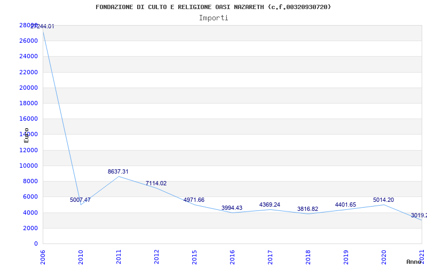Select the 7114.02 data label
Image resolution: width=427 pixels, height=267 pixels.
(x=156, y=183)
